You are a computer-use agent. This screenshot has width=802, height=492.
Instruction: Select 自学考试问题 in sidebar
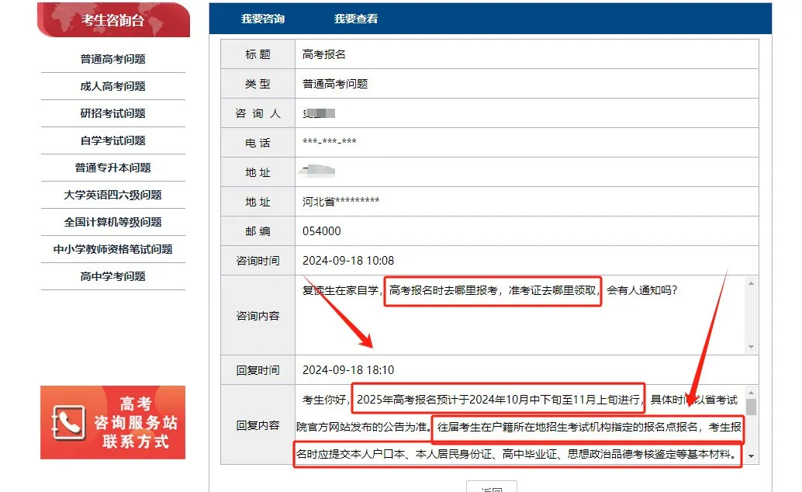[x=113, y=140]
